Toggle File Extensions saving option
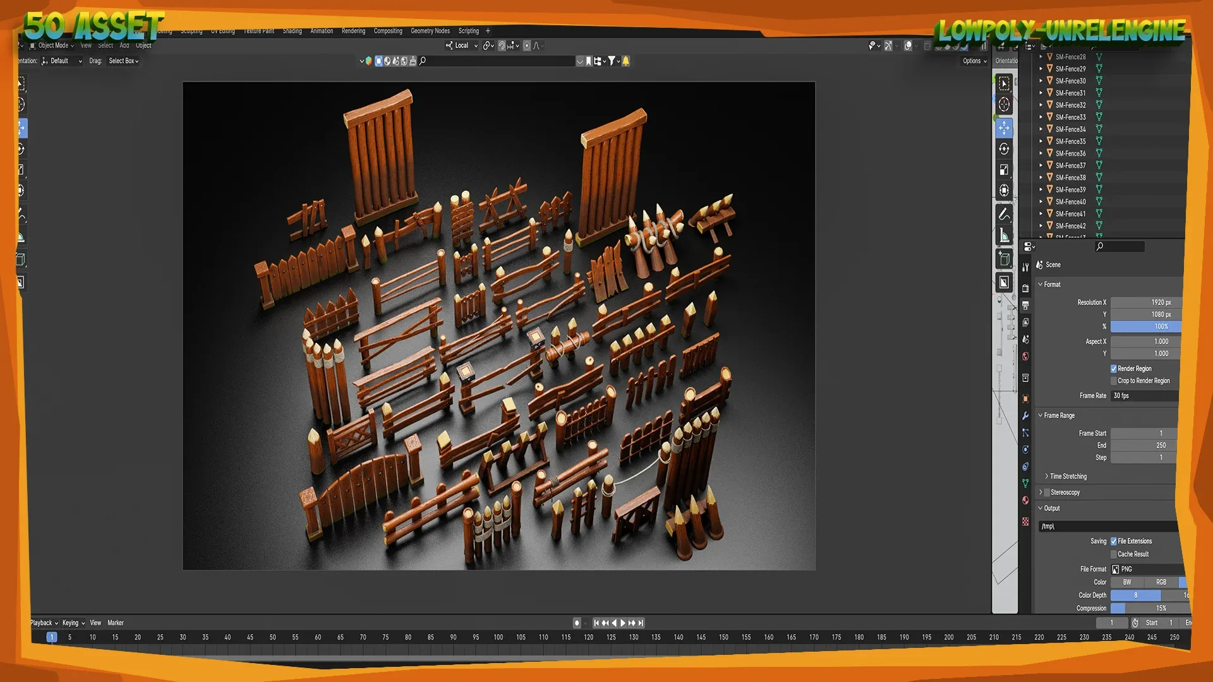1213x682 pixels. pos(1113,541)
